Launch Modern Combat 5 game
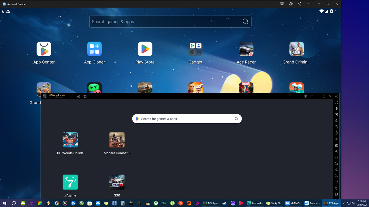Viewport: 369px width, 207px height. tap(117, 140)
